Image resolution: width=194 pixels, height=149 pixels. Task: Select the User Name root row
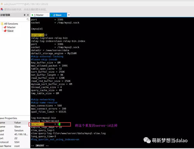click(15, 146)
